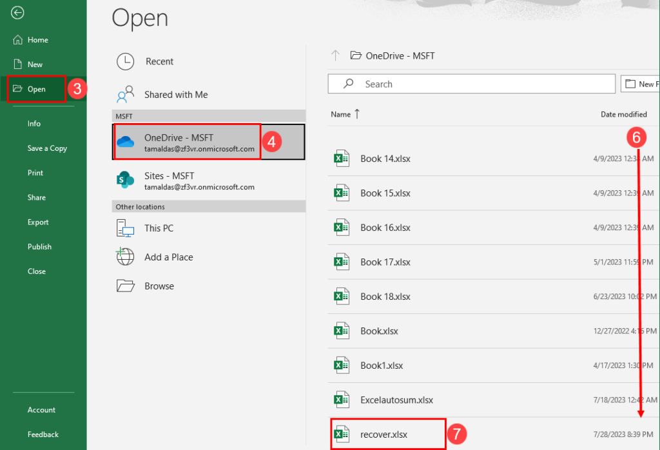660x450 pixels.
Task: Show Shared with Me files
Action: pyautogui.click(x=209, y=94)
